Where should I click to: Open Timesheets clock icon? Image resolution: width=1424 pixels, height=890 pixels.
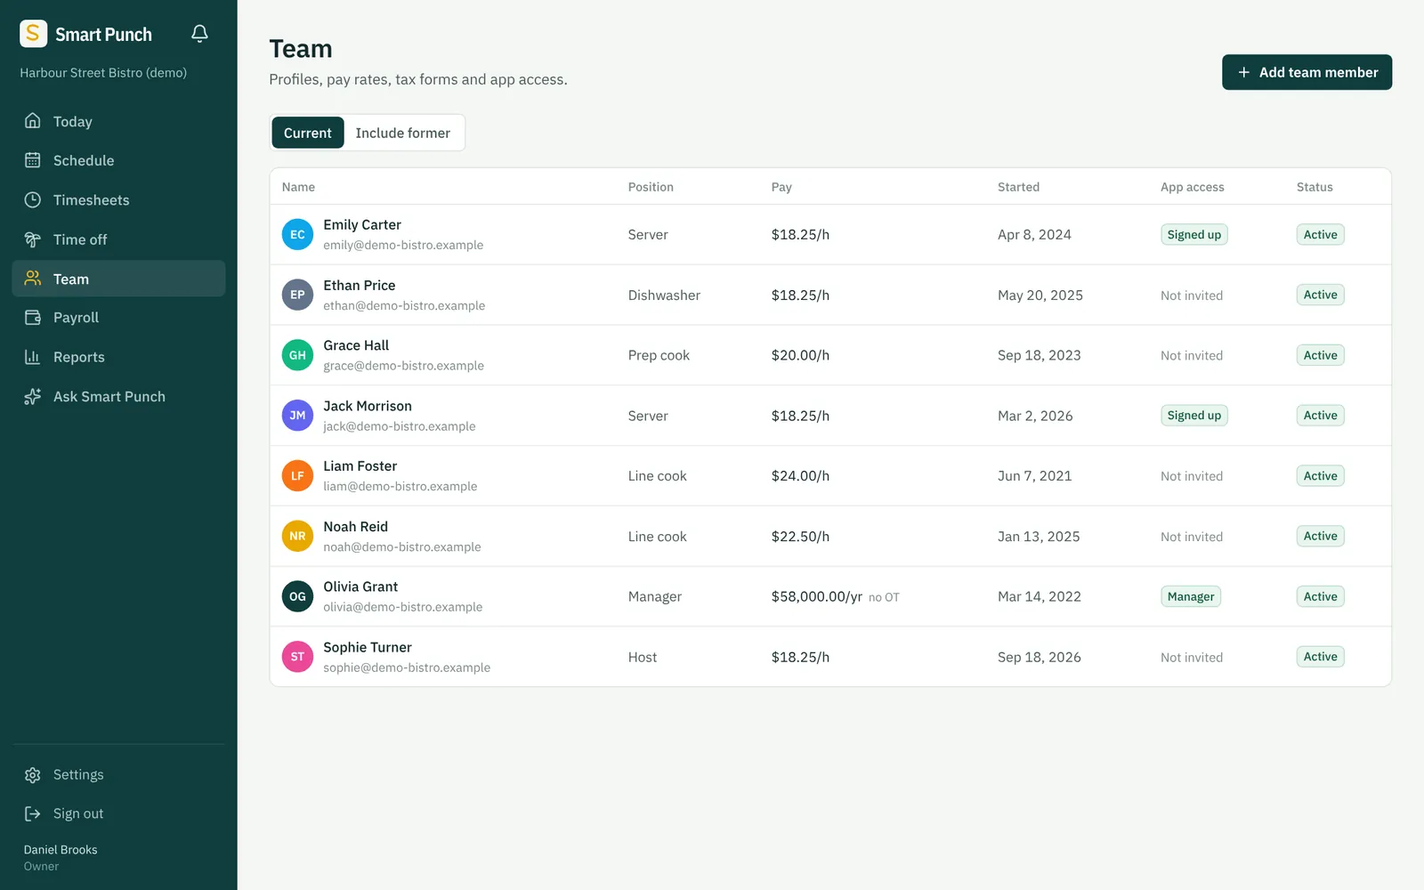click(33, 200)
